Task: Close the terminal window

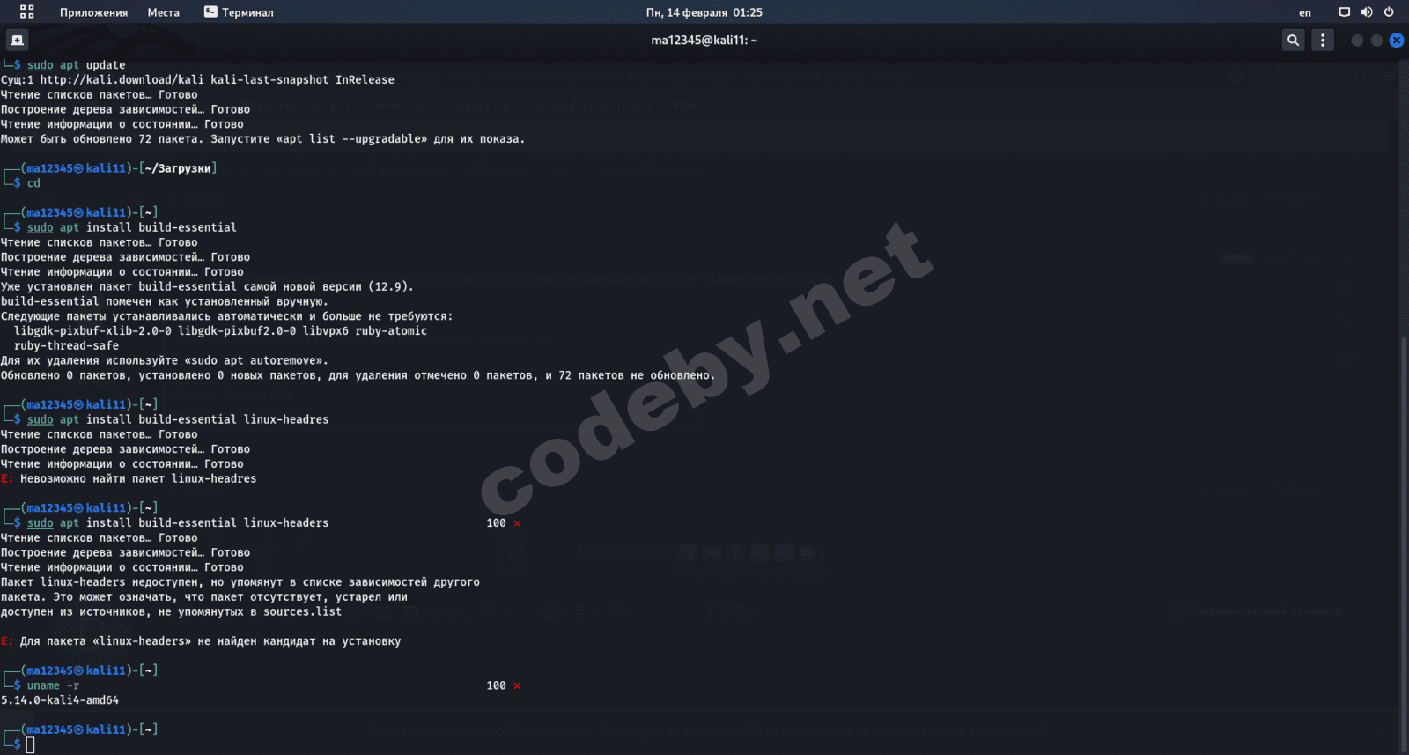Action: click(x=1396, y=41)
